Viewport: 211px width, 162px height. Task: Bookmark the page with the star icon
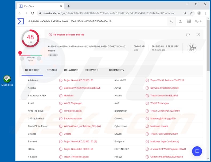pos(191,13)
